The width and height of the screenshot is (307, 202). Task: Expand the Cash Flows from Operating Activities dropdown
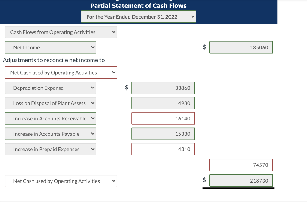pyautogui.click(x=61, y=32)
